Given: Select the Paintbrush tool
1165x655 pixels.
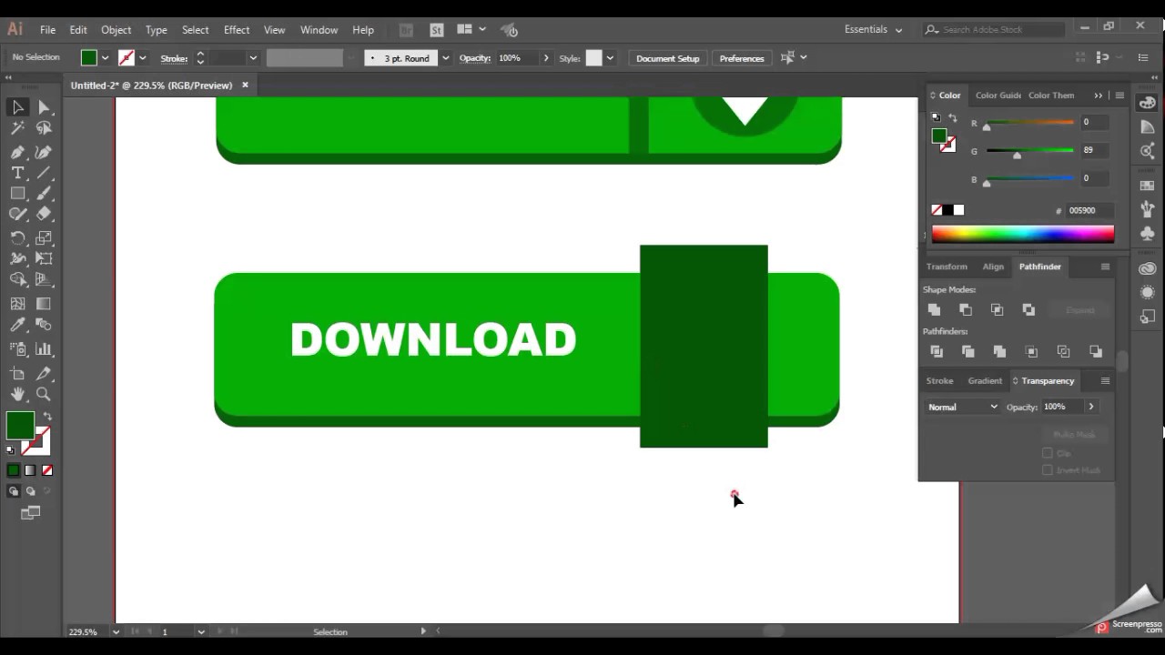Looking at the screenshot, I should (44, 194).
